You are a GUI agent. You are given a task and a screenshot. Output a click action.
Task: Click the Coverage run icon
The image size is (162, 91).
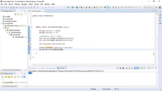coord(77,7)
